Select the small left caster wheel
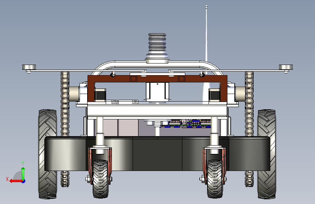The height and width of the screenshot is (204, 315). tap(100, 179)
